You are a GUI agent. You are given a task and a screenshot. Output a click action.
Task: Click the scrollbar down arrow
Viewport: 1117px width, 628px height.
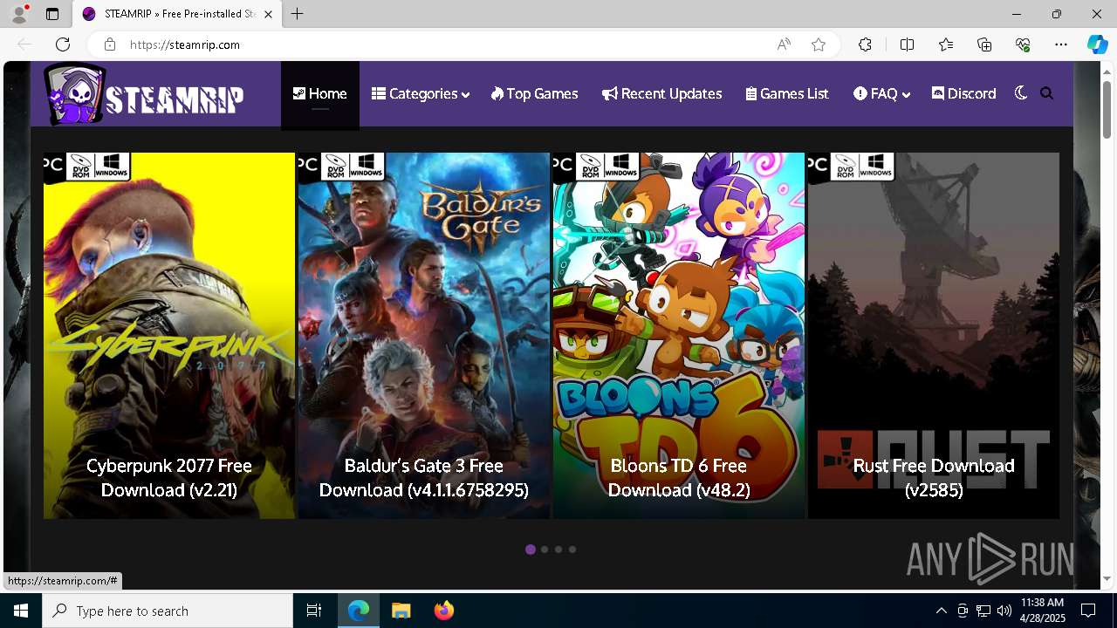pos(1107,578)
